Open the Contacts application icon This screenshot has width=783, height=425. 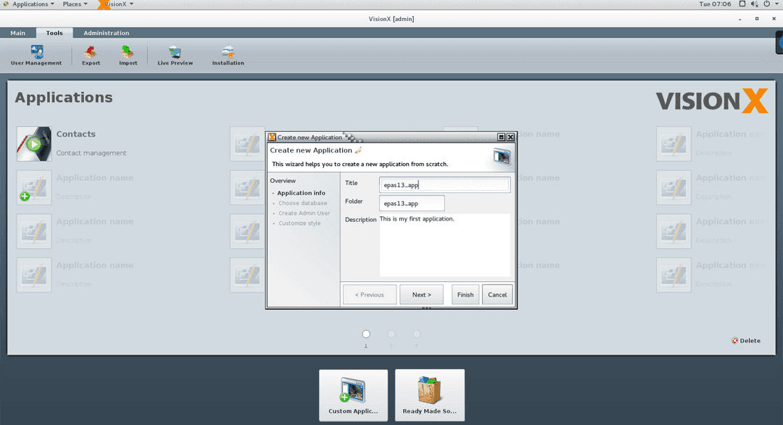[33, 144]
